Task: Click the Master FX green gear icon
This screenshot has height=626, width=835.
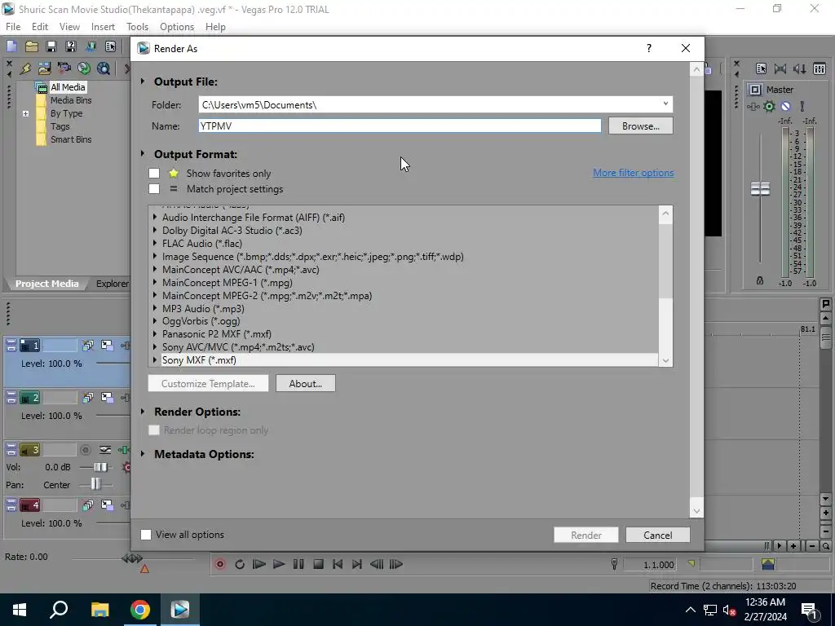Action: click(769, 107)
